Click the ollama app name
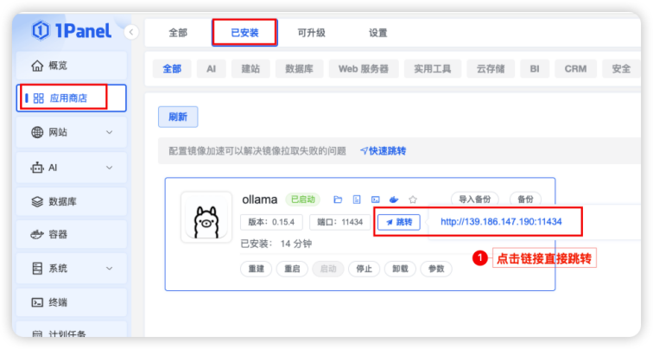Screen dimensions: 653x349 pyautogui.click(x=259, y=200)
